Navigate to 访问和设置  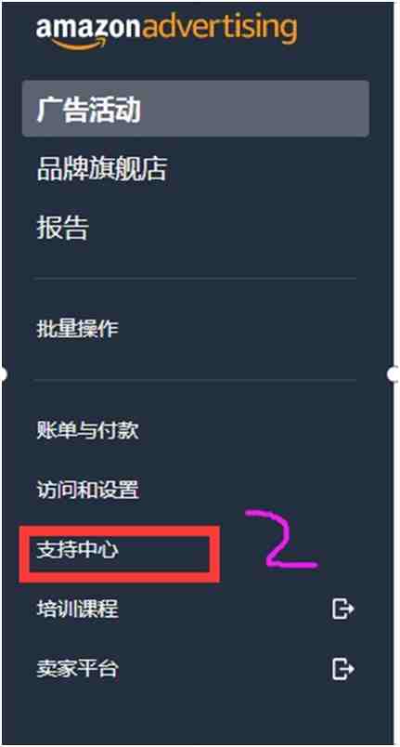87,490
